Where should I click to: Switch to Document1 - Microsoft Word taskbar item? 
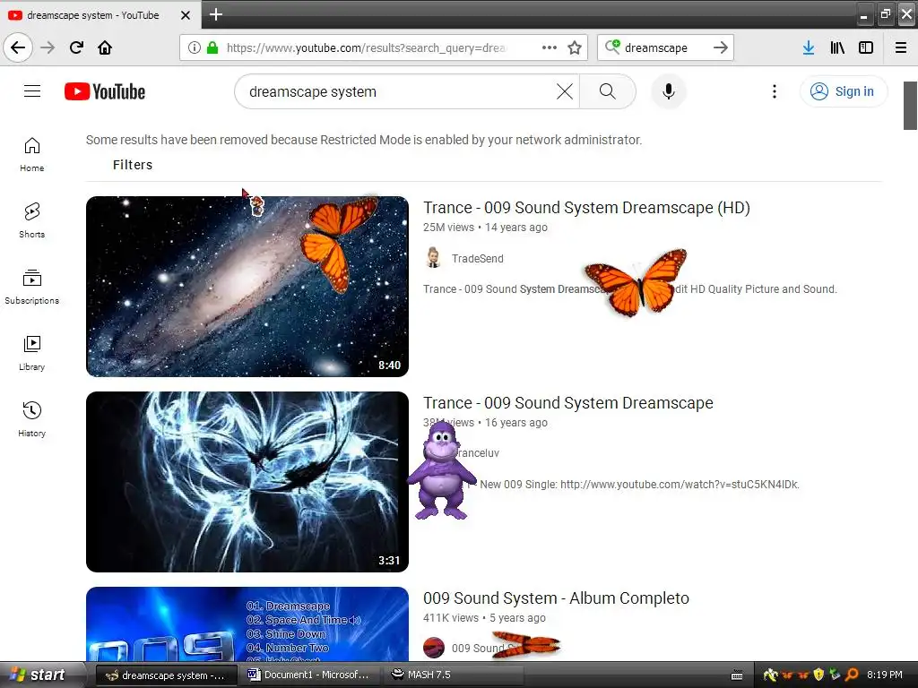click(309, 675)
